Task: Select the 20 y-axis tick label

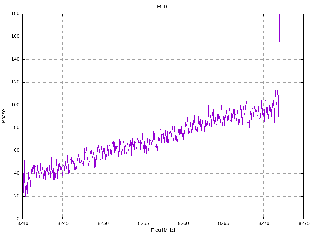Action: 17,196
